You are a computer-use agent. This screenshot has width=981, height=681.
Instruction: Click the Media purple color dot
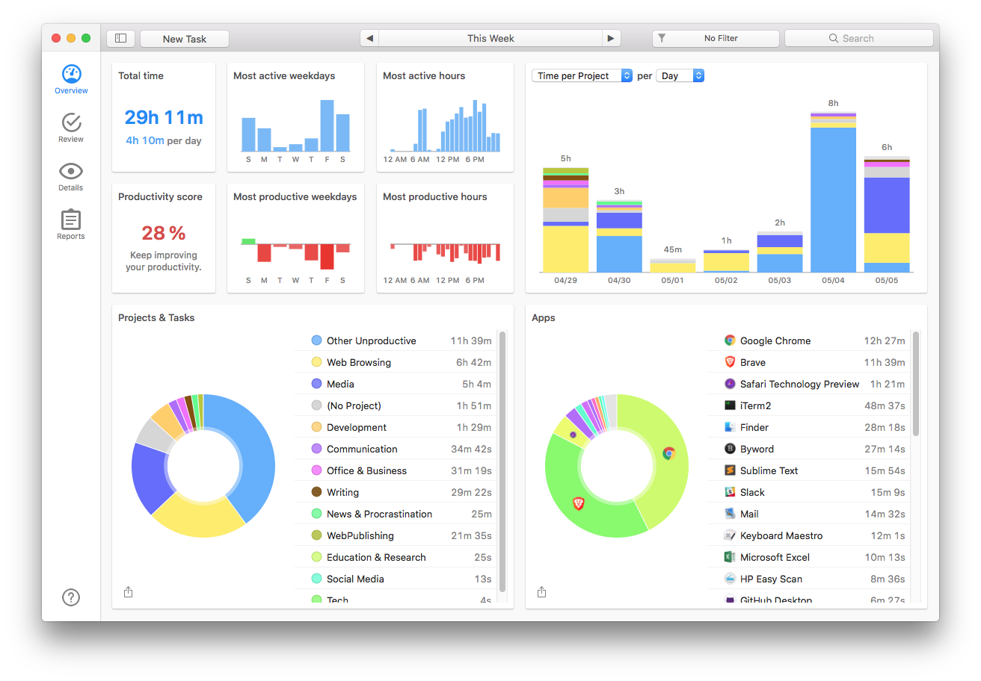(x=316, y=384)
